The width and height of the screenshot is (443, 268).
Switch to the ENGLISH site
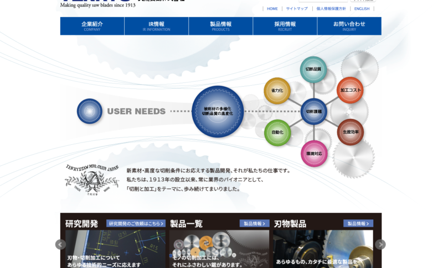[362, 9]
